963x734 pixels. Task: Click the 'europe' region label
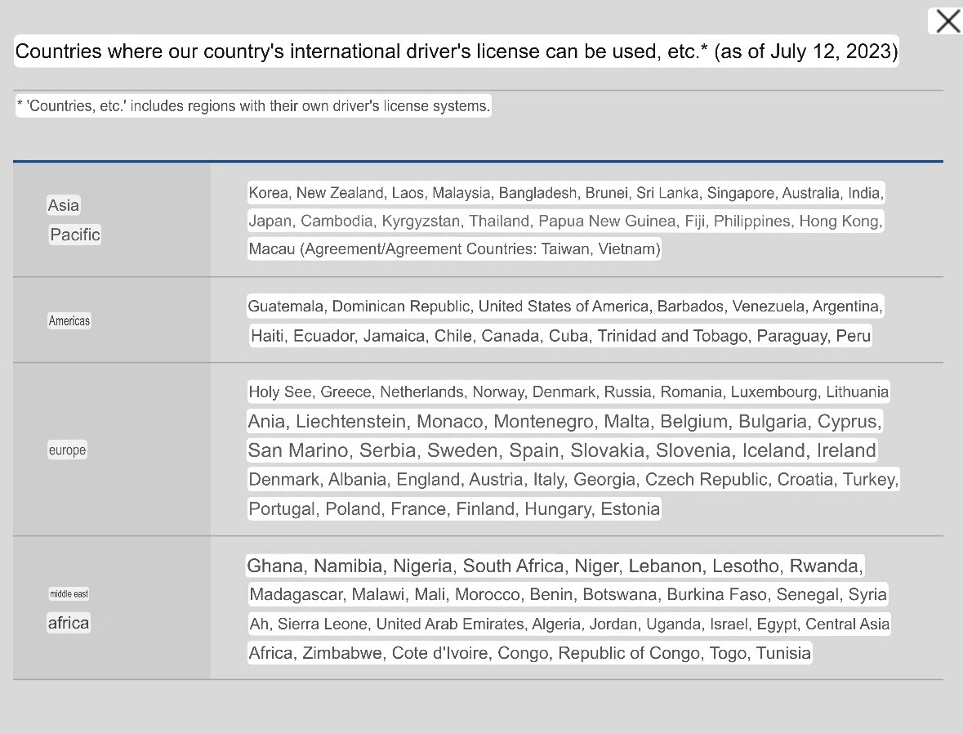pyautogui.click(x=67, y=450)
